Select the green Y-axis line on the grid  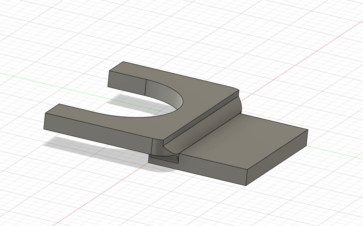(52, 81)
